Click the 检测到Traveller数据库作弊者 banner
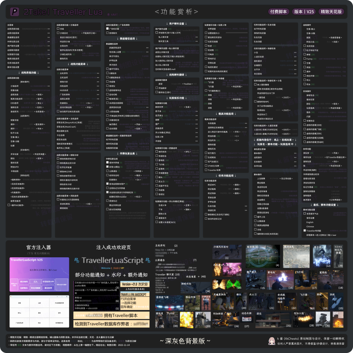Viewport: 353px width, 353px height. click(111, 324)
